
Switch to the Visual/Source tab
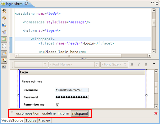pyautogui.click(x=12, y=121)
